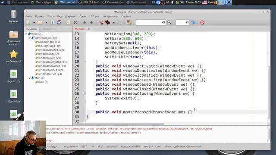The height and width of the screenshot is (155, 276).
Task: Switch to the Документы sidebar tab
Action: [49, 29]
